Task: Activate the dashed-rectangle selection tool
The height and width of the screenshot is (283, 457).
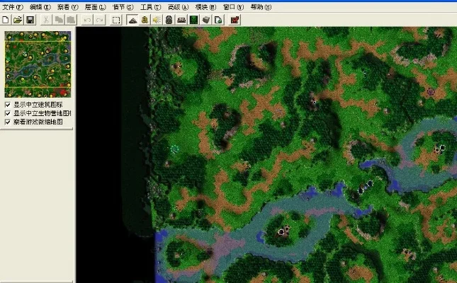Action: pos(116,20)
